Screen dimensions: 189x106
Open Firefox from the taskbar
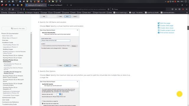[x=38, y=1]
